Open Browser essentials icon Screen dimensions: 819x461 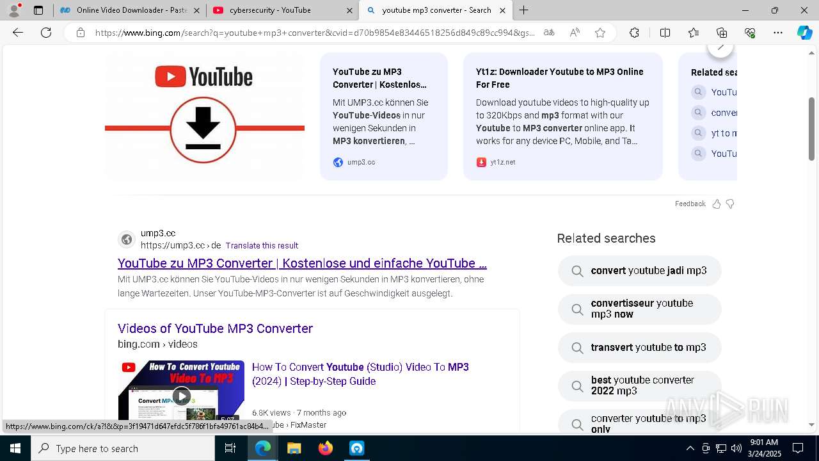(x=750, y=33)
